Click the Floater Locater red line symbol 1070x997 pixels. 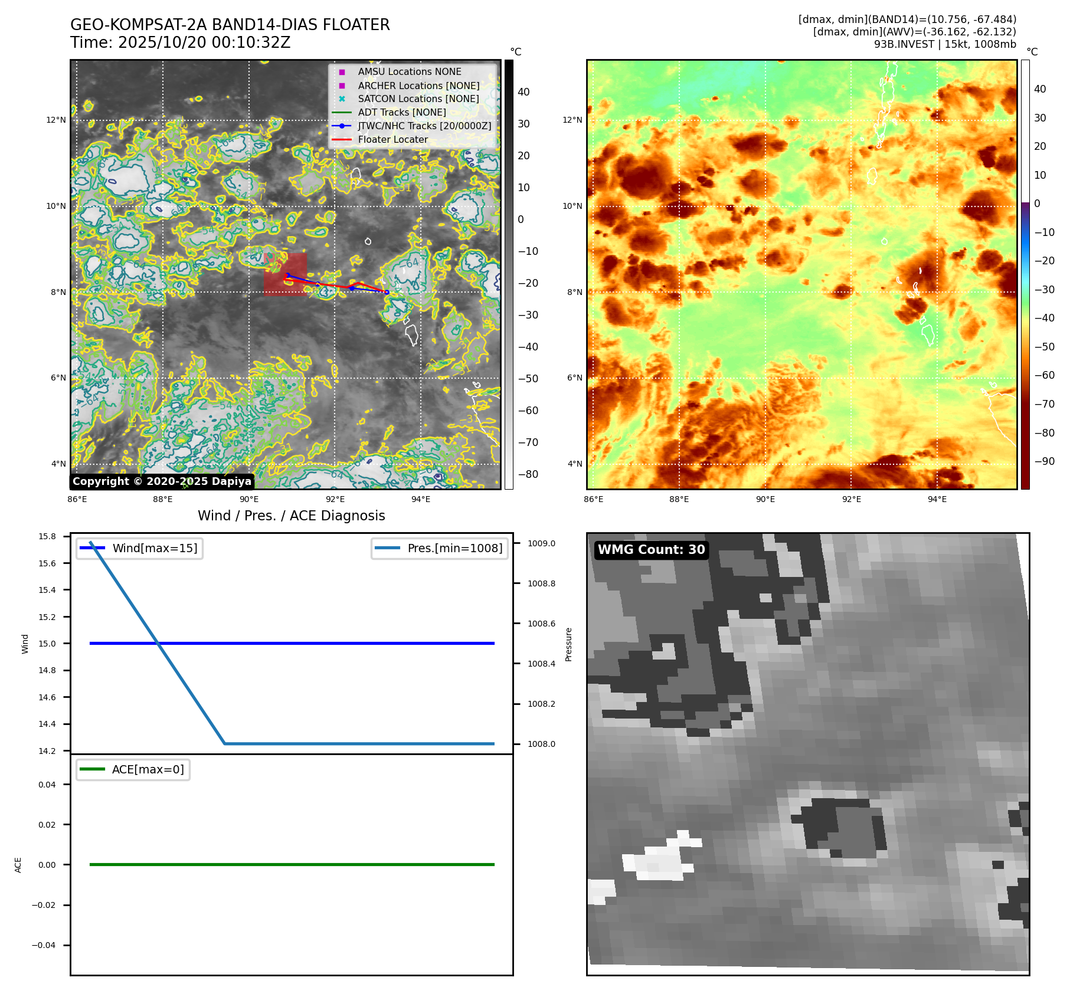click(x=342, y=140)
